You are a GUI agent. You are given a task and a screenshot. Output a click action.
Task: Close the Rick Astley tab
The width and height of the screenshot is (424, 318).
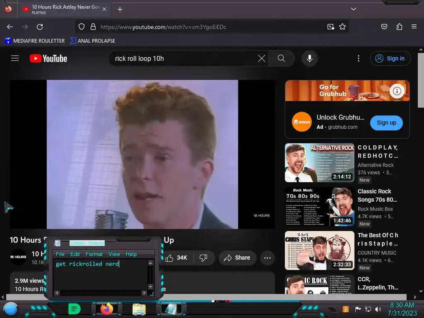click(104, 9)
